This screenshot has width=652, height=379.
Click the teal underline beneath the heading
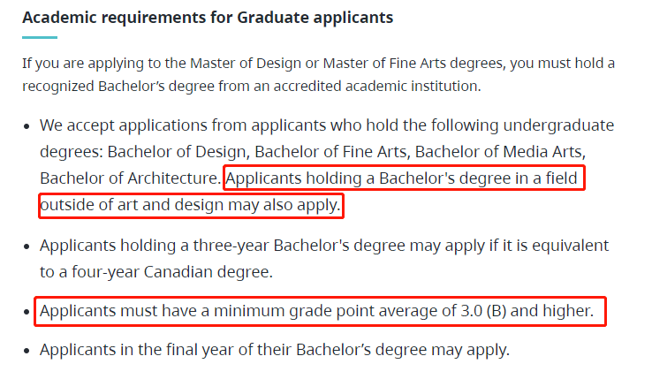(x=40, y=37)
